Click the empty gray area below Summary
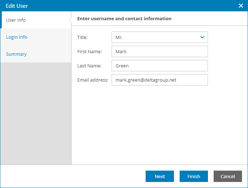Viewport: 248px width, 188px height. click(x=35, y=114)
